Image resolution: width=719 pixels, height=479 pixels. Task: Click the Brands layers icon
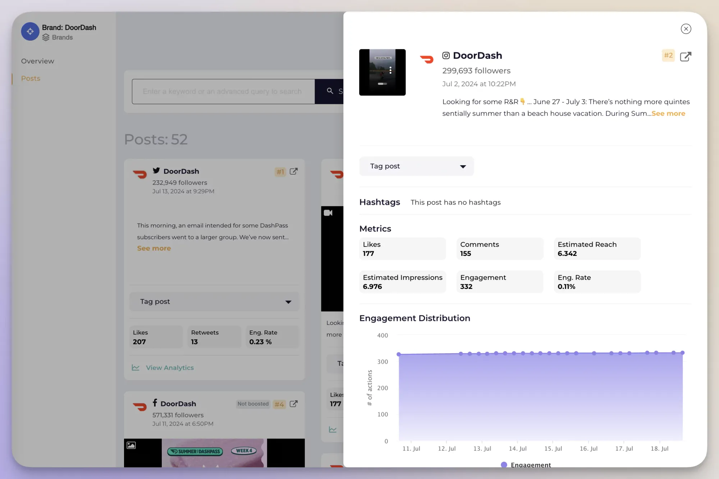[46, 37]
